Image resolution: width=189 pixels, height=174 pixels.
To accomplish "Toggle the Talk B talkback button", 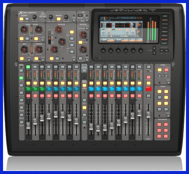I will coord(27,19).
